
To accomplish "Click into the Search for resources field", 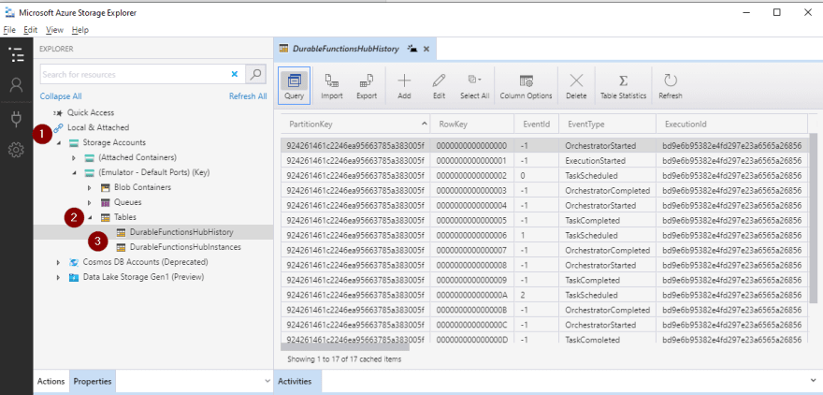I will point(135,75).
